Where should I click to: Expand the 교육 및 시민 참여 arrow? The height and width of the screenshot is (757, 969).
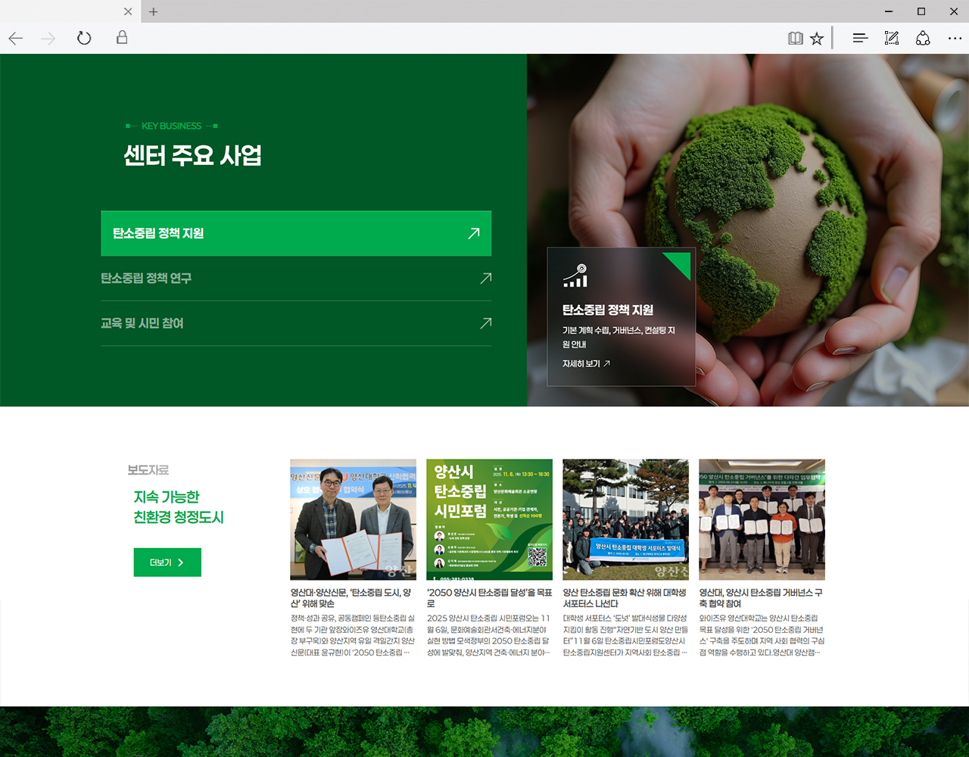(485, 323)
